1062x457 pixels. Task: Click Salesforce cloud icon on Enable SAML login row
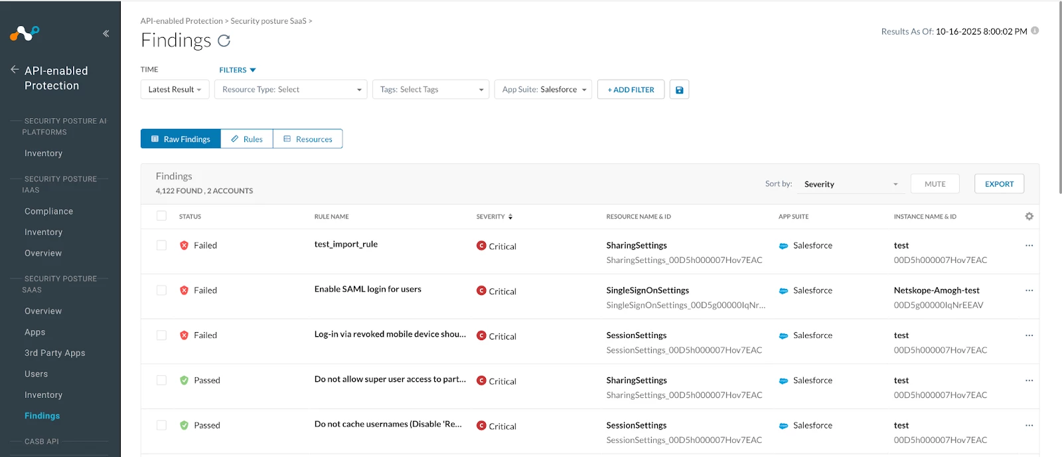click(x=783, y=291)
